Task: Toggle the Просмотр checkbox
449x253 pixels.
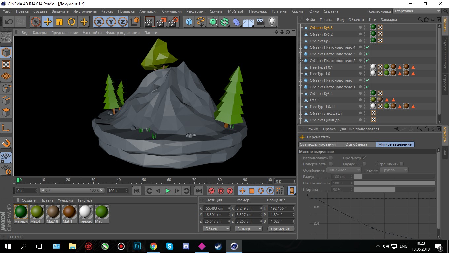Action: (x=364, y=158)
